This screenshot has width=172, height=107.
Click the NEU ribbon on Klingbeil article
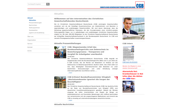[x=116, y=78]
